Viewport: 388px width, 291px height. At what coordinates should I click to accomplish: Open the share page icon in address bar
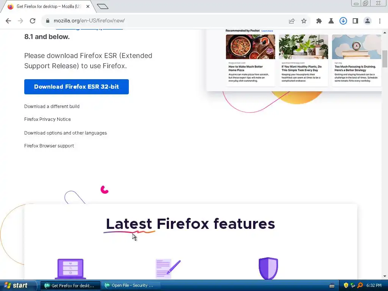292,21
